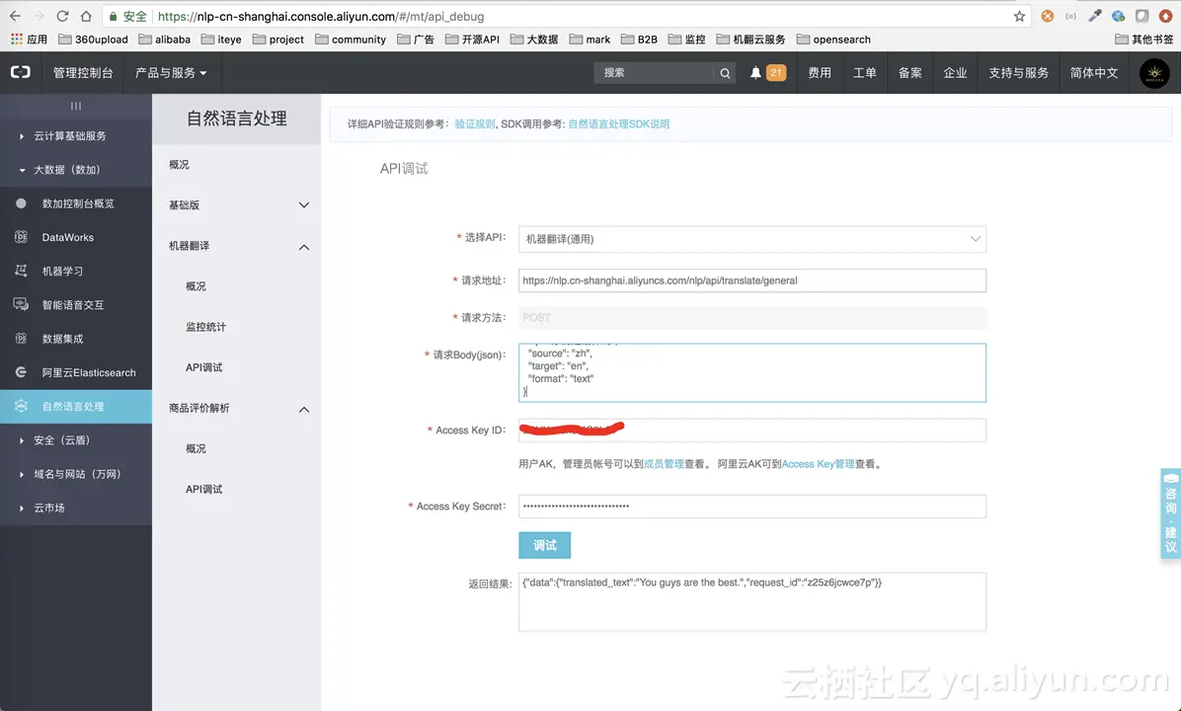Open the 应用 apps grid icon
This screenshot has width=1181, height=711.
click(17, 39)
